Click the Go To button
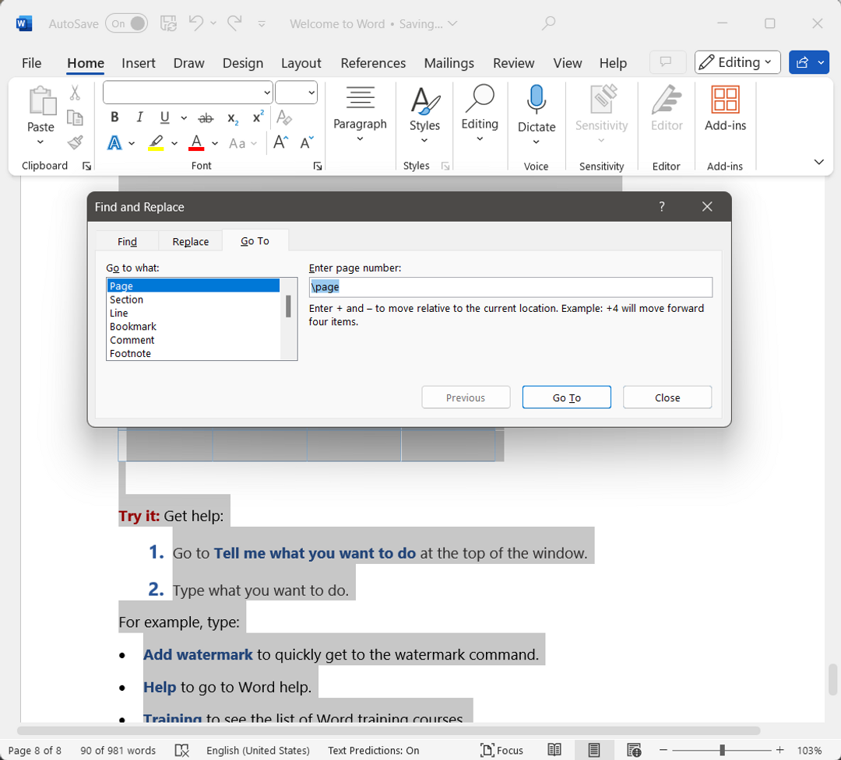This screenshot has height=760, width=841. tap(566, 398)
